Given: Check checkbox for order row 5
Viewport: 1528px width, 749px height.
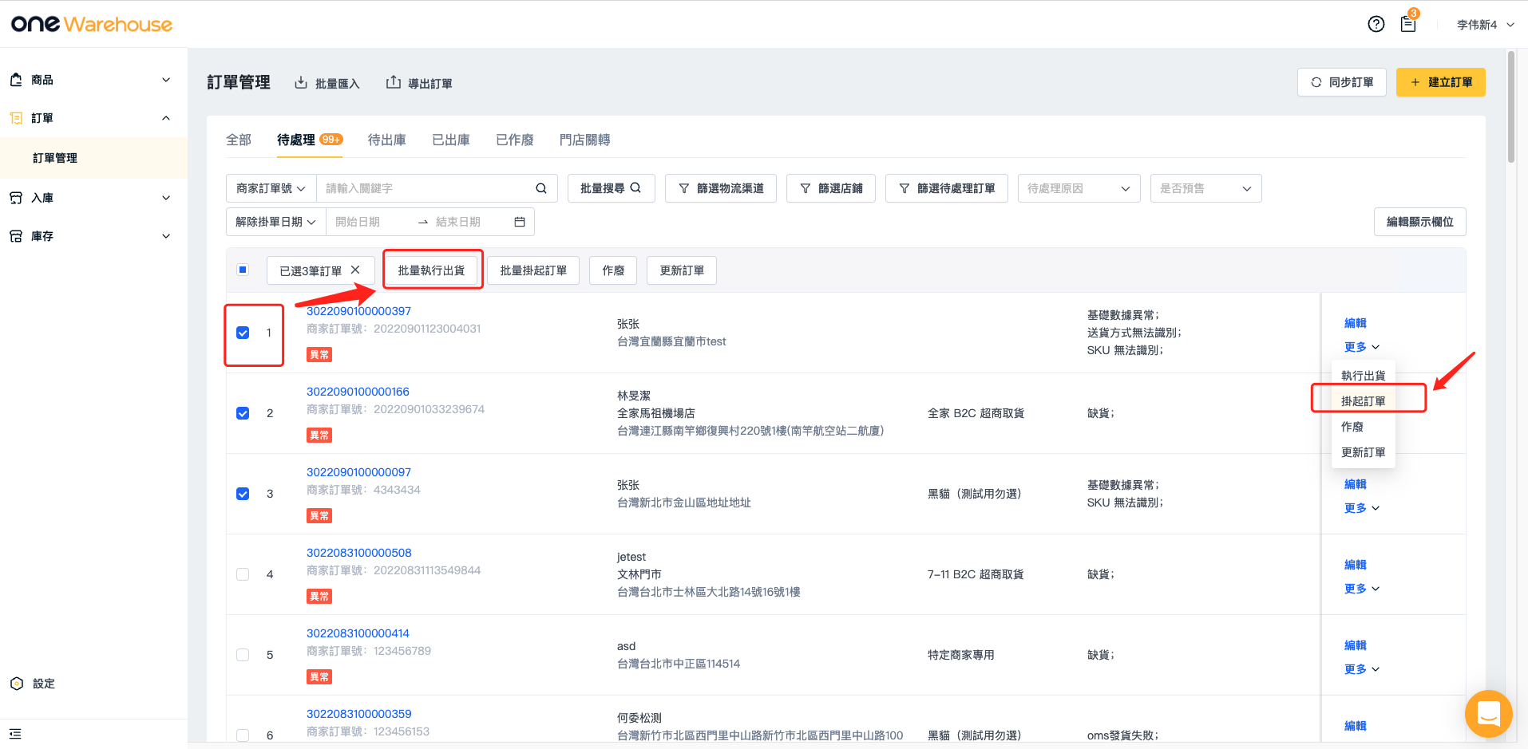Looking at the screenshot, I should click(243, 655).
